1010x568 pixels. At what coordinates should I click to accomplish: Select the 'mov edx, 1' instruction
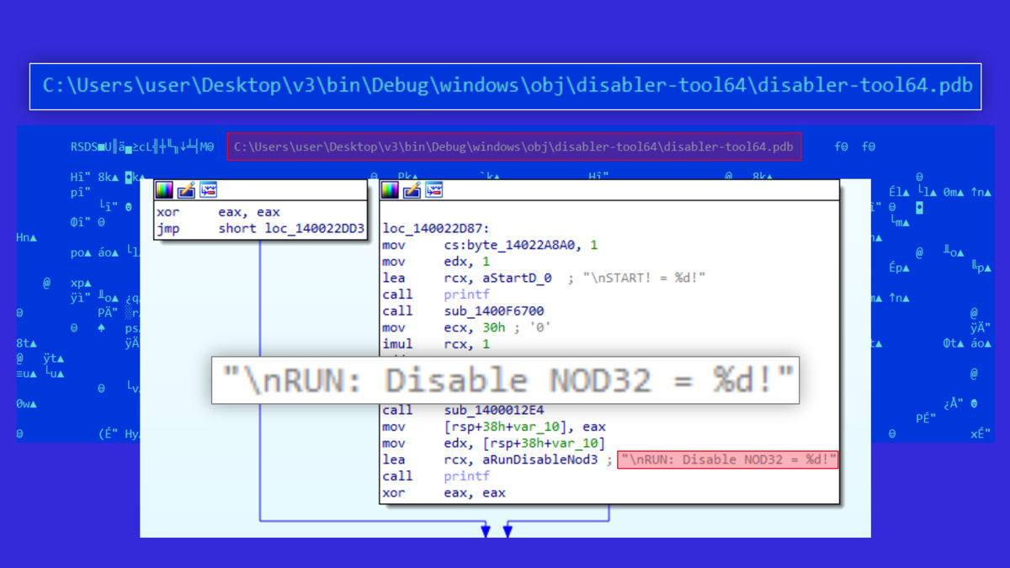coord(436,262)
